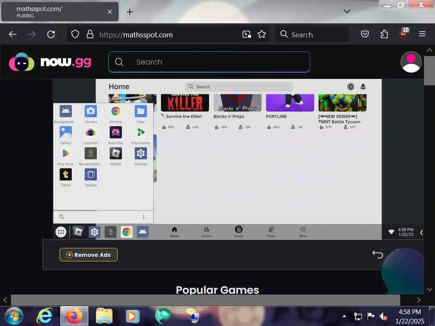Open a new Firefox tab
Viewport: 435px width, 326px height.
coord(130,11)
